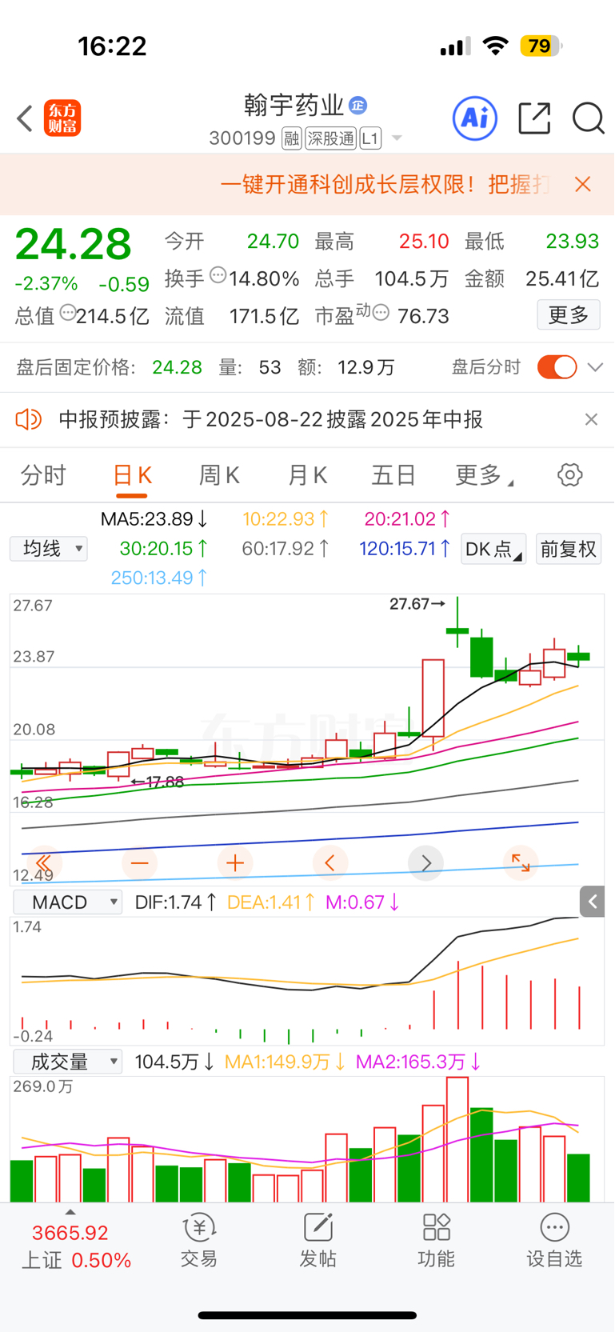615x1332 pixels.
Task: Tap the back arrow icon
Action: (x=25, y=118)
